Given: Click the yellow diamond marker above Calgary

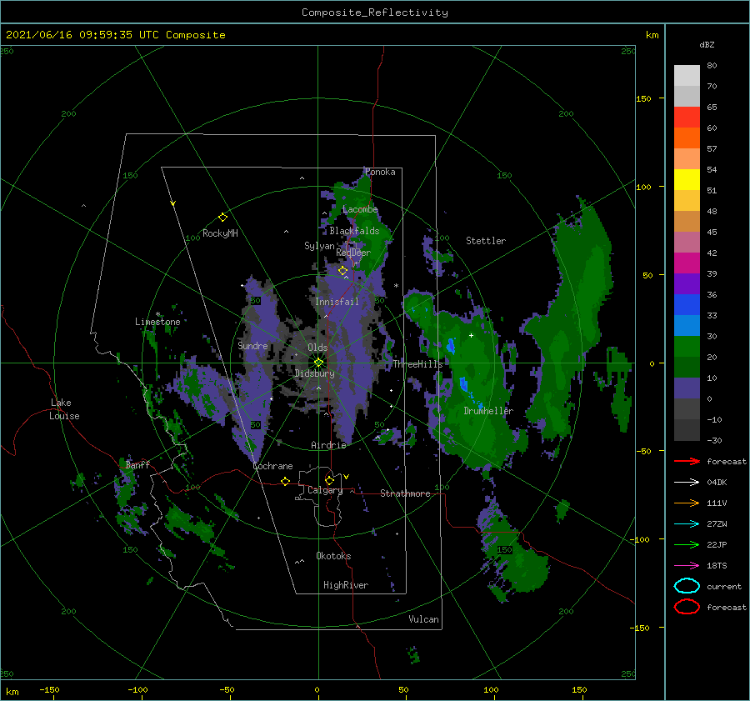Looking at the screenshot, I should click(329, 480).
